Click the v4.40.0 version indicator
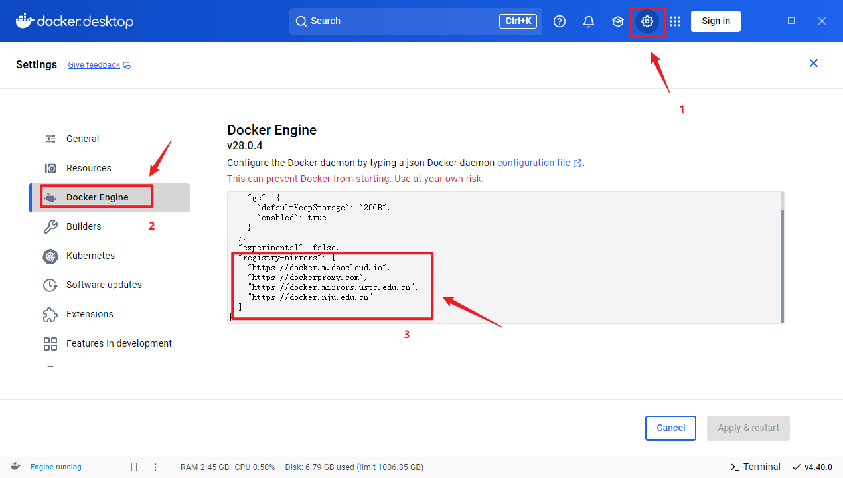Image resolution: width=843 pixels, height=478 pixels. pos(812,467)
